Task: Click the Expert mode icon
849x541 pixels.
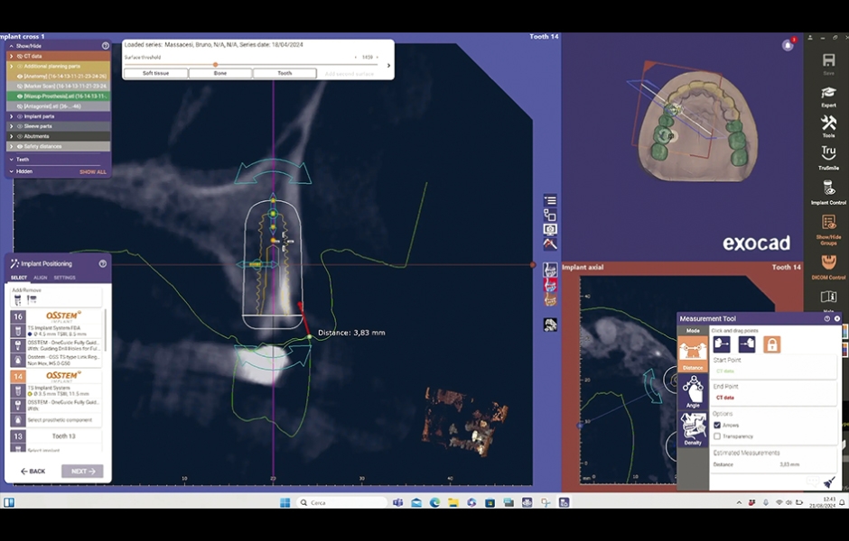Action: [828, 94]
